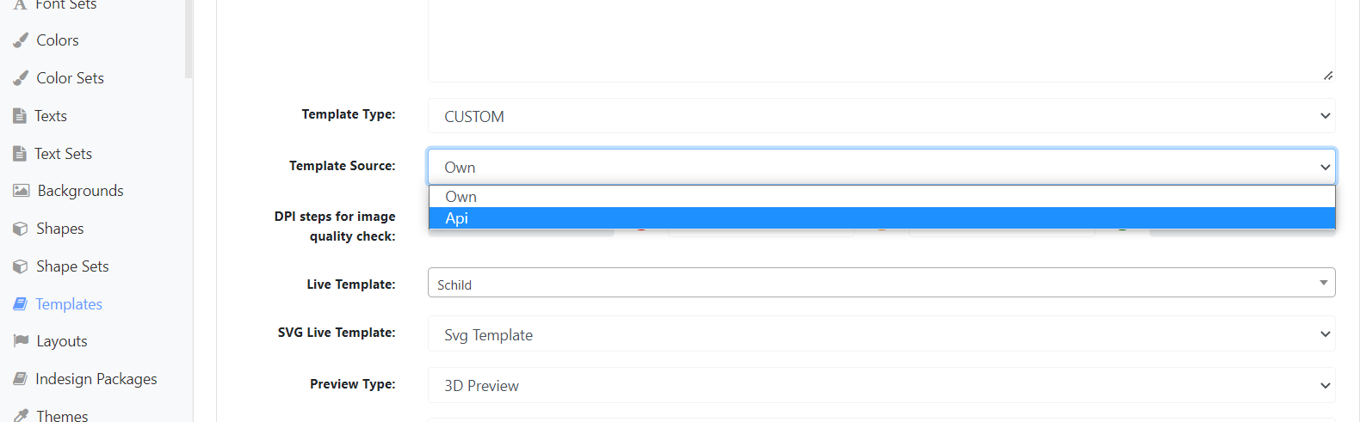
Task: Click the Texts document icon
Action: [x=20, y=116]
